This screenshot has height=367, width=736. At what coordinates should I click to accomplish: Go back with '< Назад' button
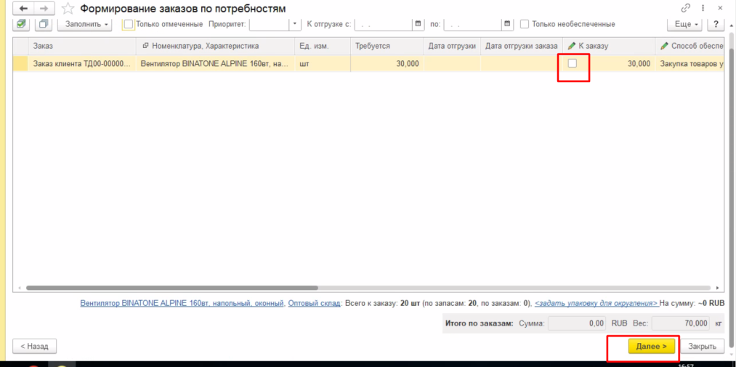(35, 346)
